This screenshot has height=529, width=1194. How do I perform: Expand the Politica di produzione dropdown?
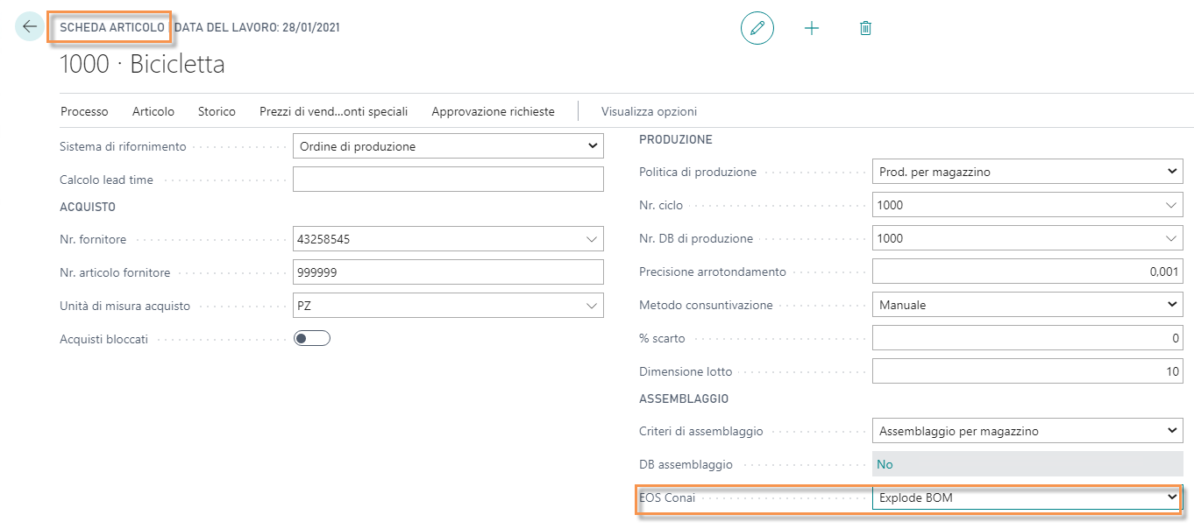click(x=1172, y=173)
